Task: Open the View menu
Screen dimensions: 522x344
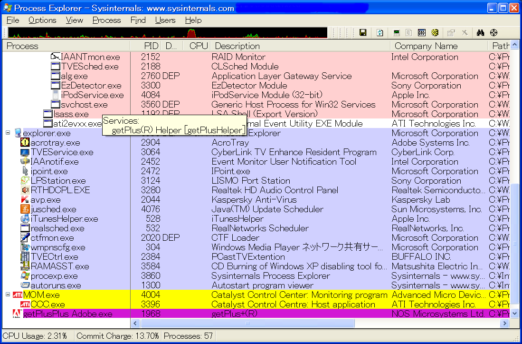Action: [x=74, y=20]
